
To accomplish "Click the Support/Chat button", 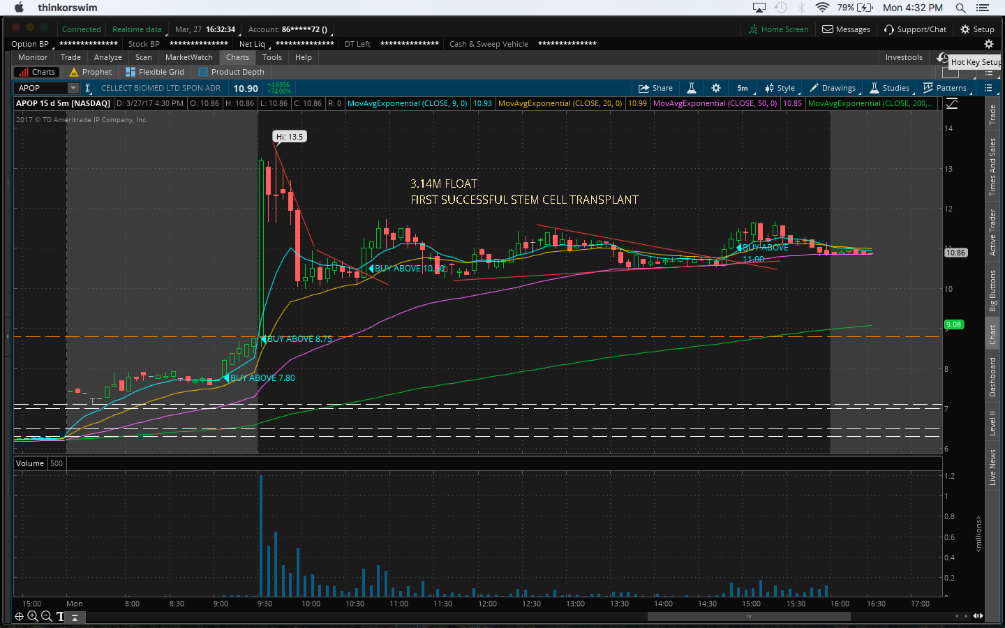I will tap(915, 29).
